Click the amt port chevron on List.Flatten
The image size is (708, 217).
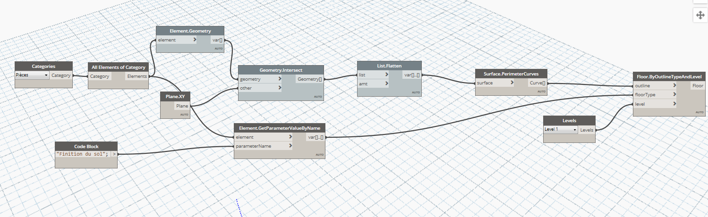coord(387,83)
